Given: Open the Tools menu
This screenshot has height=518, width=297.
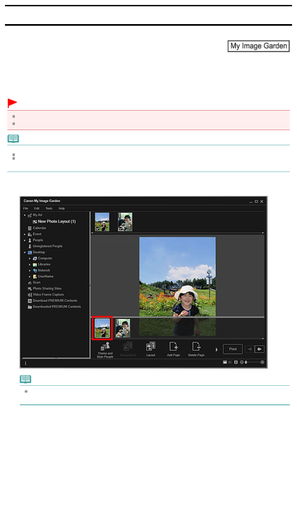Looking at the screenshot, I should [x=49, y=209].
